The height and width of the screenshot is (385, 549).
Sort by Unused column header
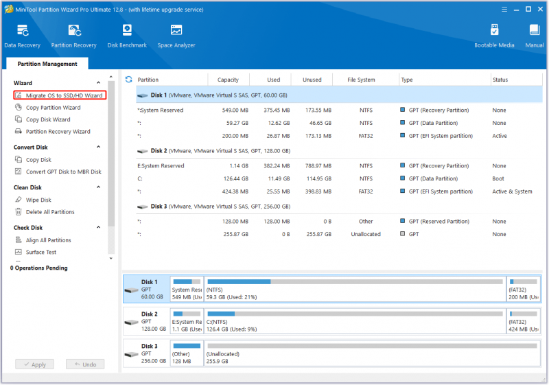pyautogui.click(x=312, y=80)
